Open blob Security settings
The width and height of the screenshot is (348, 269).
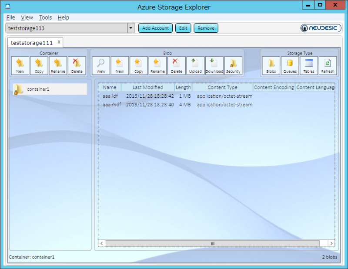[233, 65]
